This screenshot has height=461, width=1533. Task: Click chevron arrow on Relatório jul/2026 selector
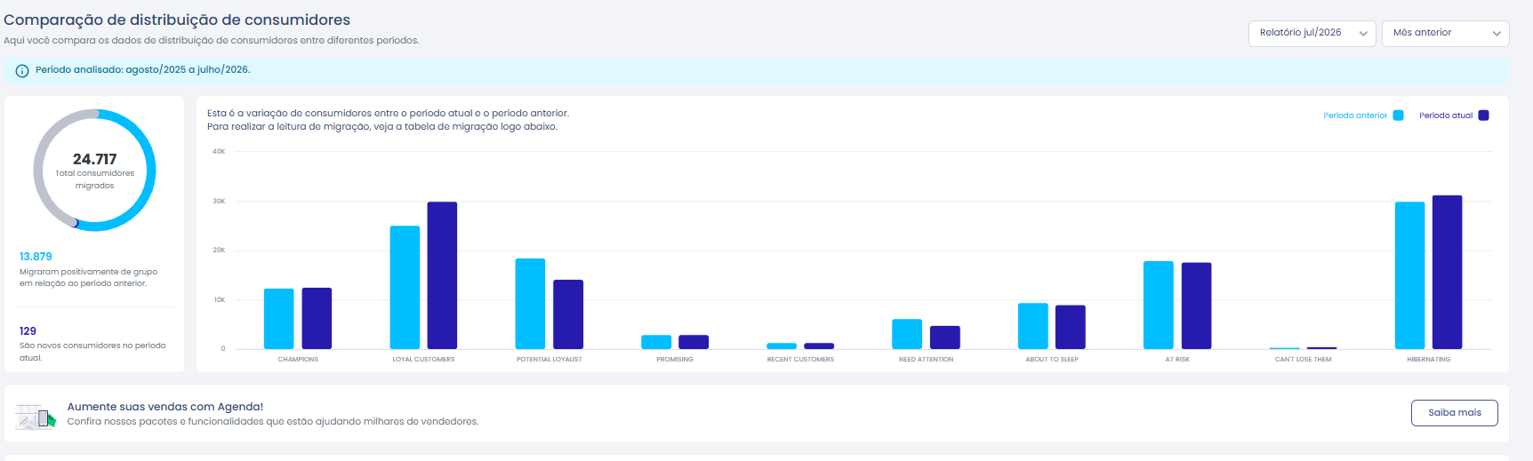click(1363, 34)
